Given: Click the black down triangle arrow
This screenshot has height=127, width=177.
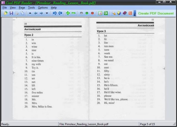Looking at the screenshot, I should coord(47,13).
